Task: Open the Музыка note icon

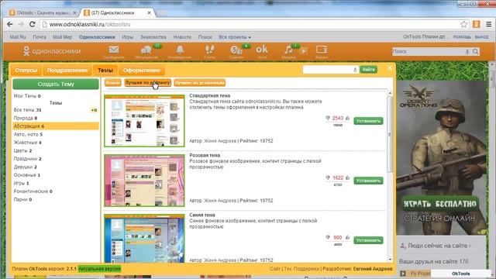Action: pyautogui.click(x=288, y=50)
